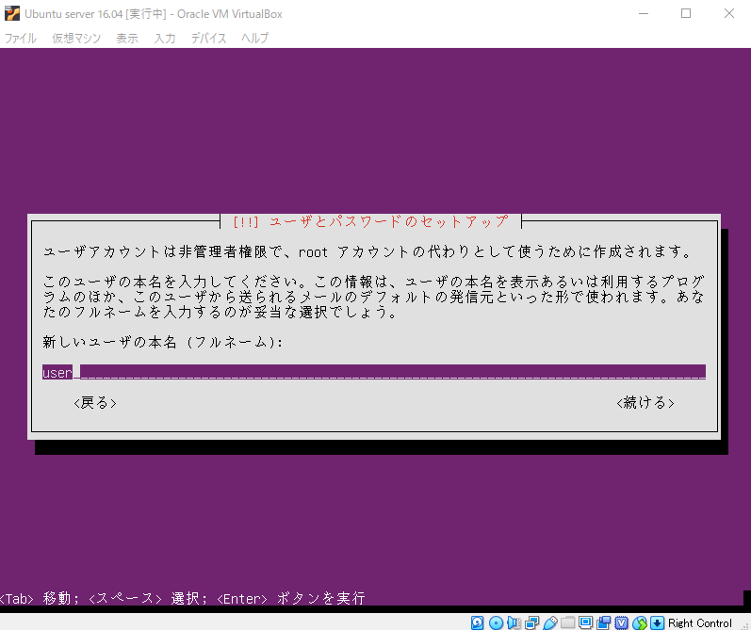
Task: Click the <続ける> continue button
Action: tap(645, 403)
